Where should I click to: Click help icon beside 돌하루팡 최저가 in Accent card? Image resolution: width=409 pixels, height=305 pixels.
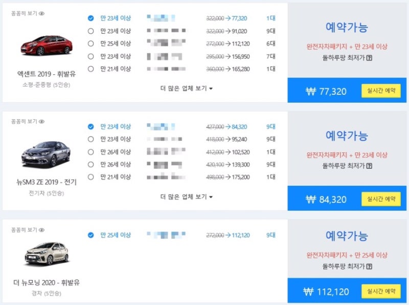369,58
